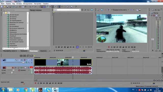
Task: Switch to the Проводник tab
Action: (24, 51)
